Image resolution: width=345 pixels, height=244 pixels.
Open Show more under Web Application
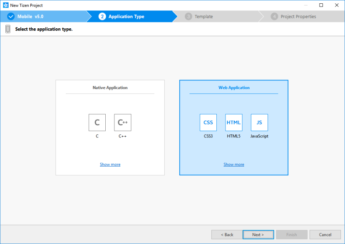233,164
